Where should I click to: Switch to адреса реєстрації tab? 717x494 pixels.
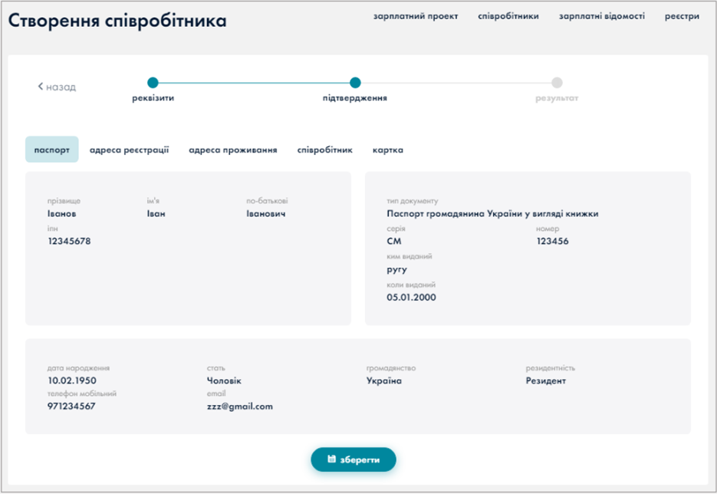pyautogui.click(x=129, y=150)
